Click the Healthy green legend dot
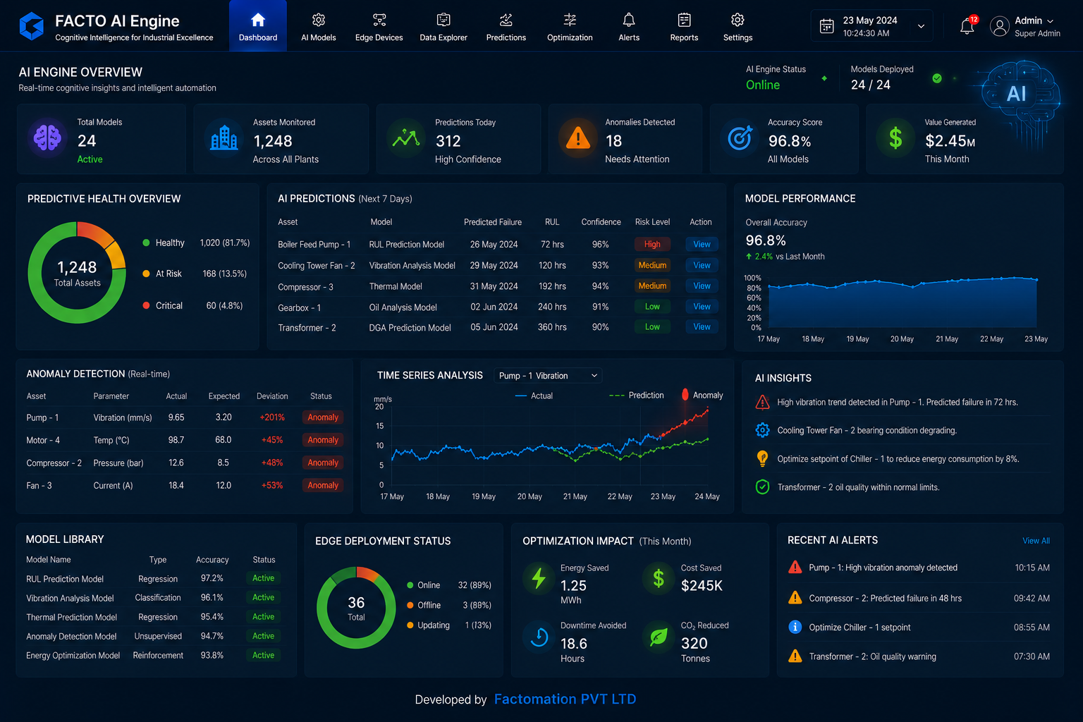Image resolution: width=1083 pixels, height=722 pixels. (146, 243)
